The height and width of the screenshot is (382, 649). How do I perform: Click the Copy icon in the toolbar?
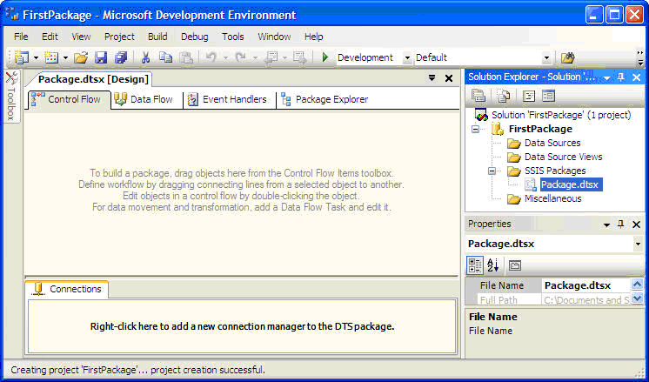coord(165,57)
